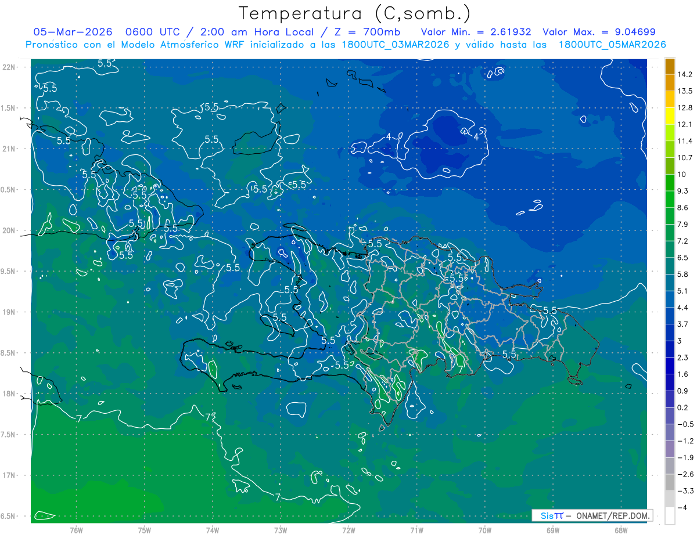697x538 pixels.
Task: Click 'Valor Max. = 9.04699' readout
Action: pyautogui.click(x=599, y=32)
